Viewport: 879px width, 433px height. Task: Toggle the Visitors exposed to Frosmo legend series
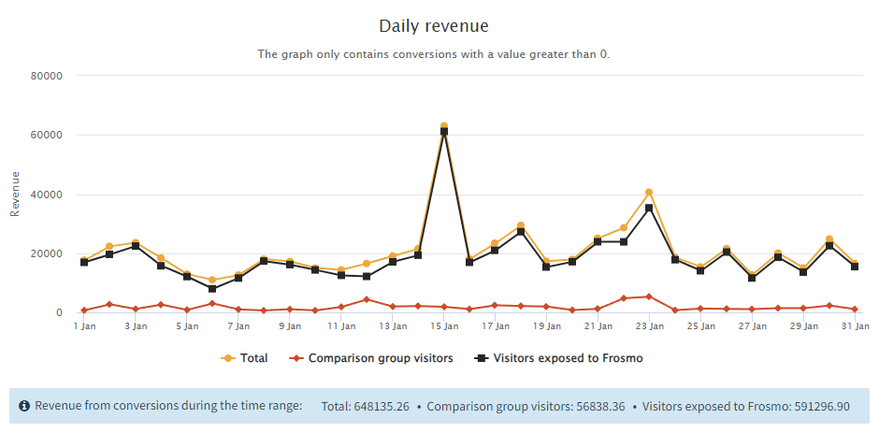coord(568,358)
